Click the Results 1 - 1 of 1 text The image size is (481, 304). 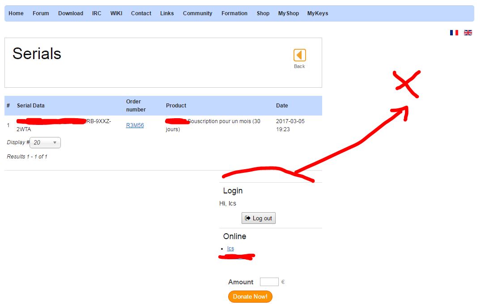coord(27,157)
